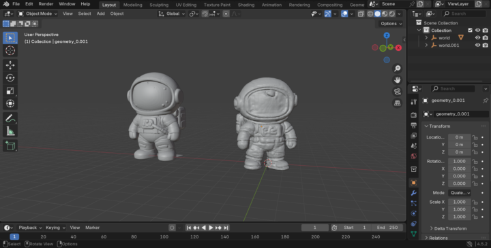Activate the 3D Cursor tool
Viewport: 491px width, 248px height.
tap(10, 50)
